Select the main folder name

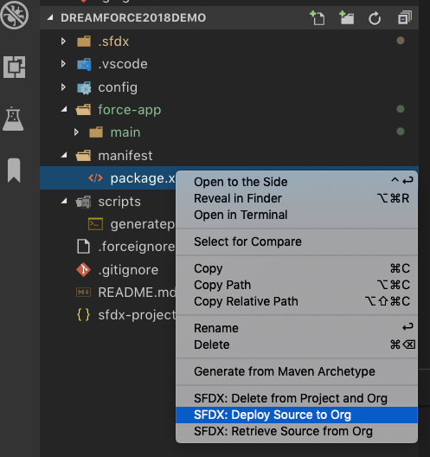(x=125, y=132)
